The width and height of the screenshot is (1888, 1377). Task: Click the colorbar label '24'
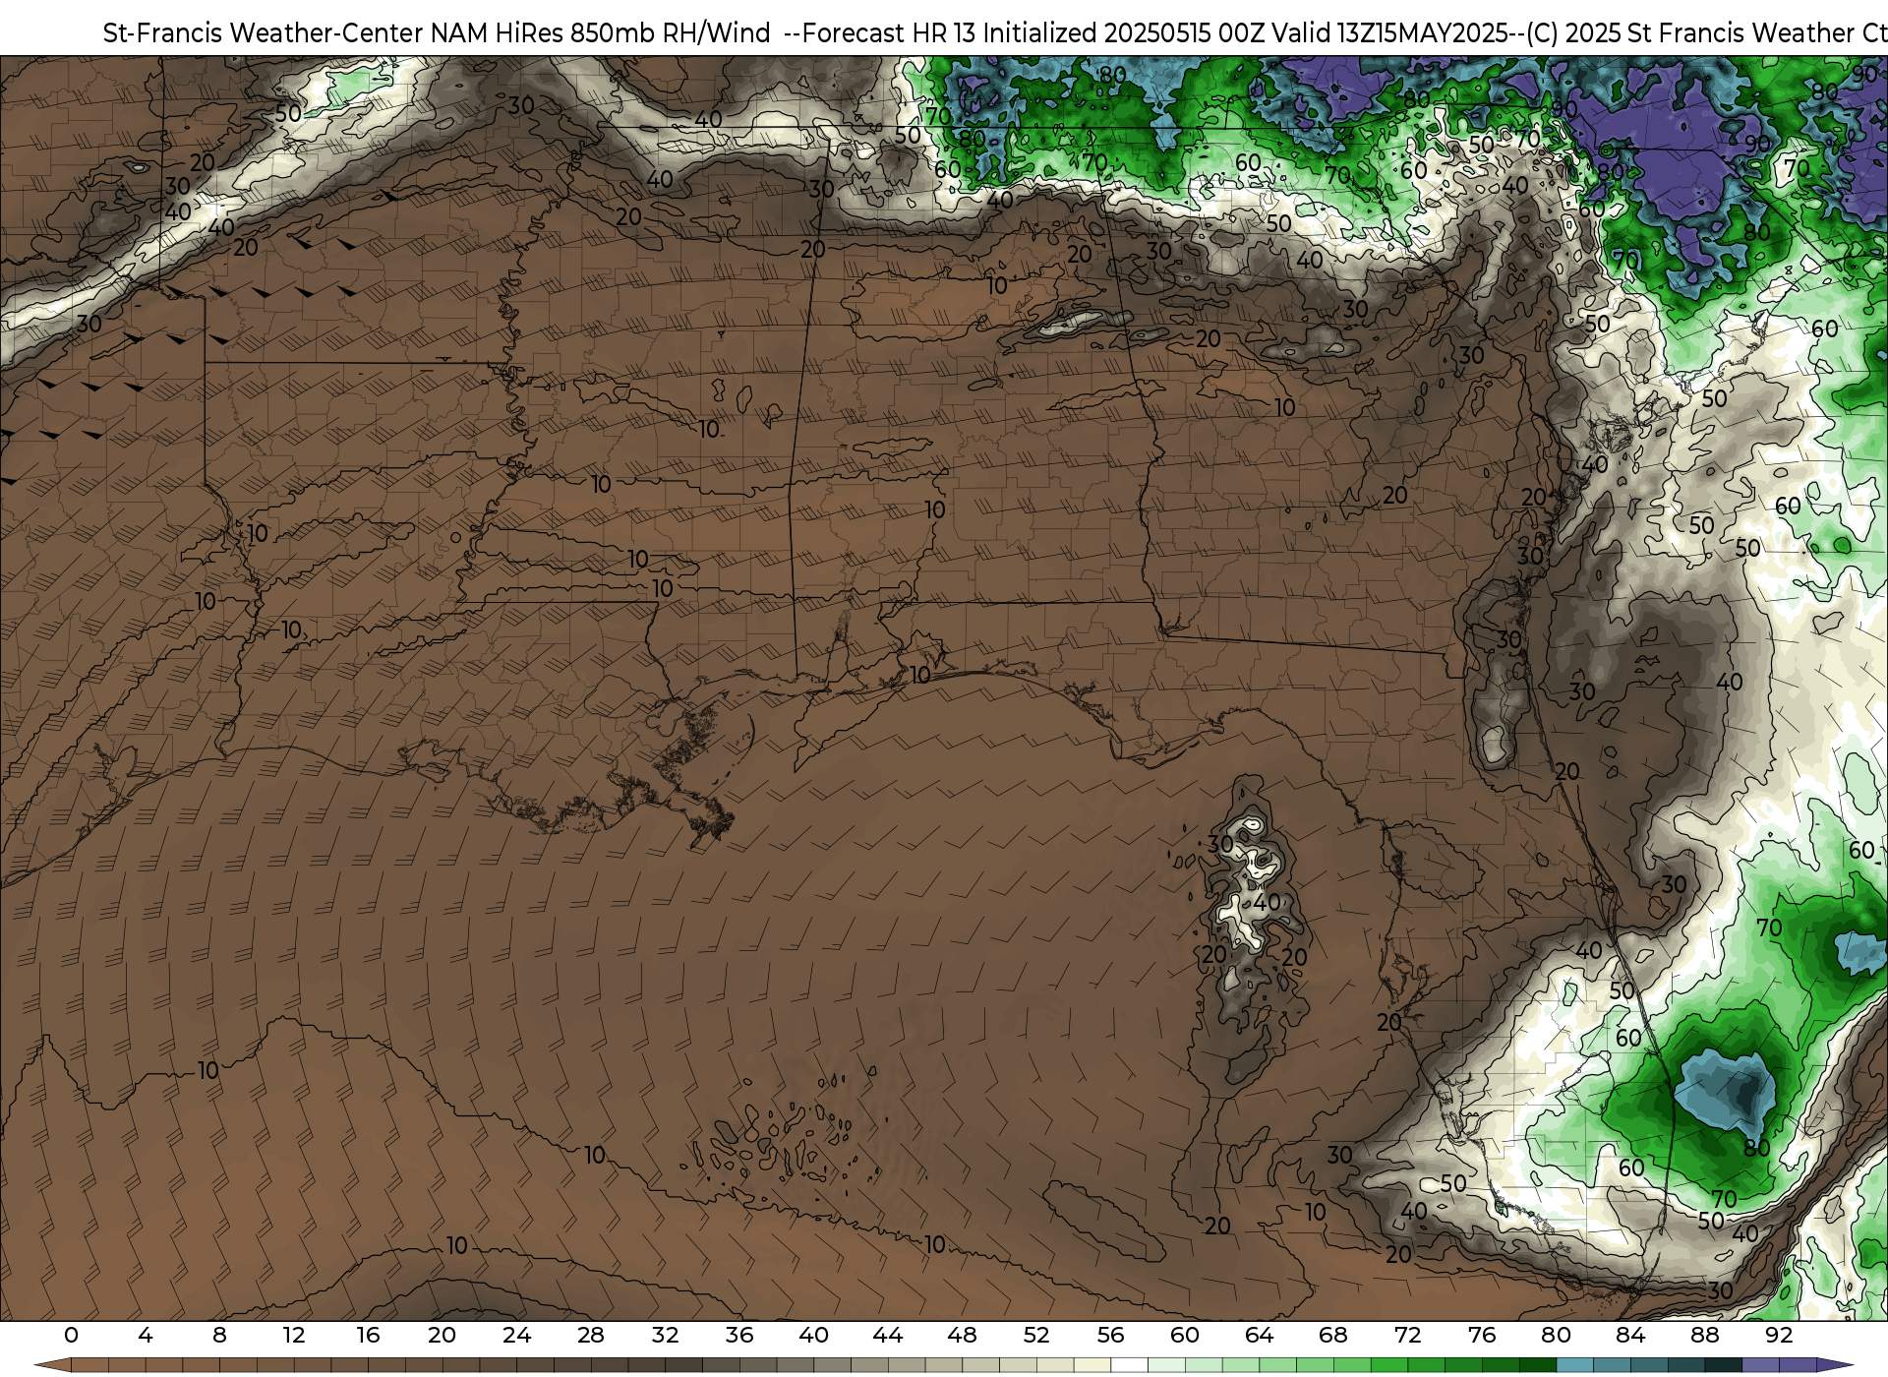(516, 1335)
